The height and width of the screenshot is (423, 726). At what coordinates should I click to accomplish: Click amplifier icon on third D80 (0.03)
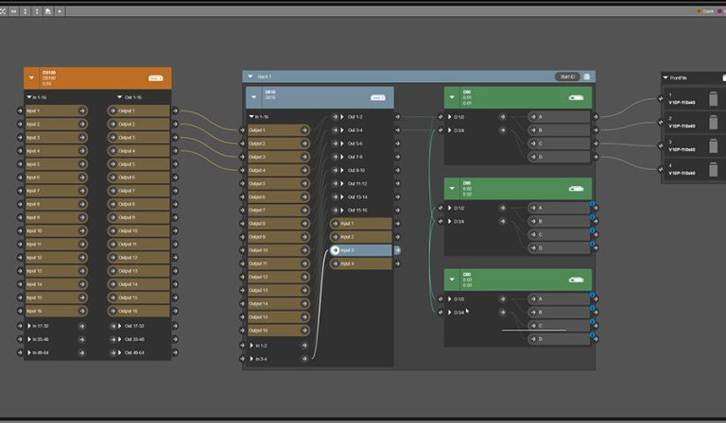pyautogui.click(x=576, y=279)
